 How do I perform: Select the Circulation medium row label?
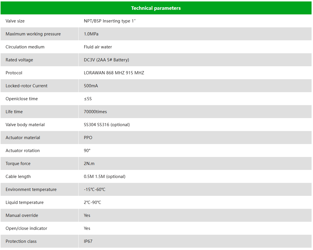coord(25,47)
